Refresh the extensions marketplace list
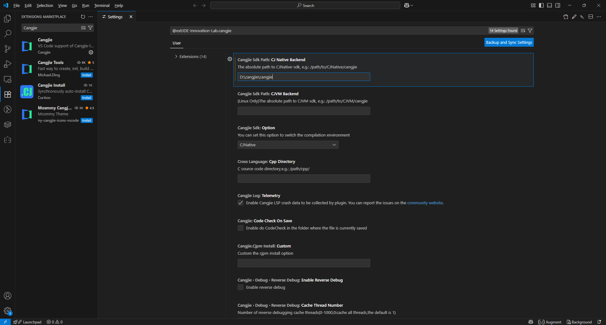606x325 pixels. 83,17
